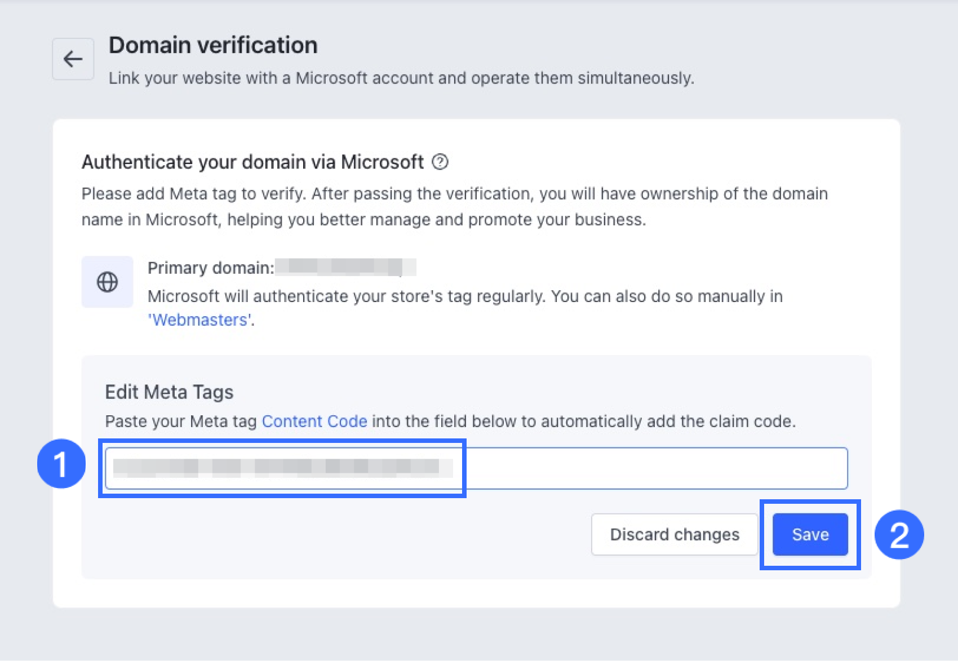Click the blue step 2 badge
This screenshot has width=958, height=661.
[x=899, y=535]
